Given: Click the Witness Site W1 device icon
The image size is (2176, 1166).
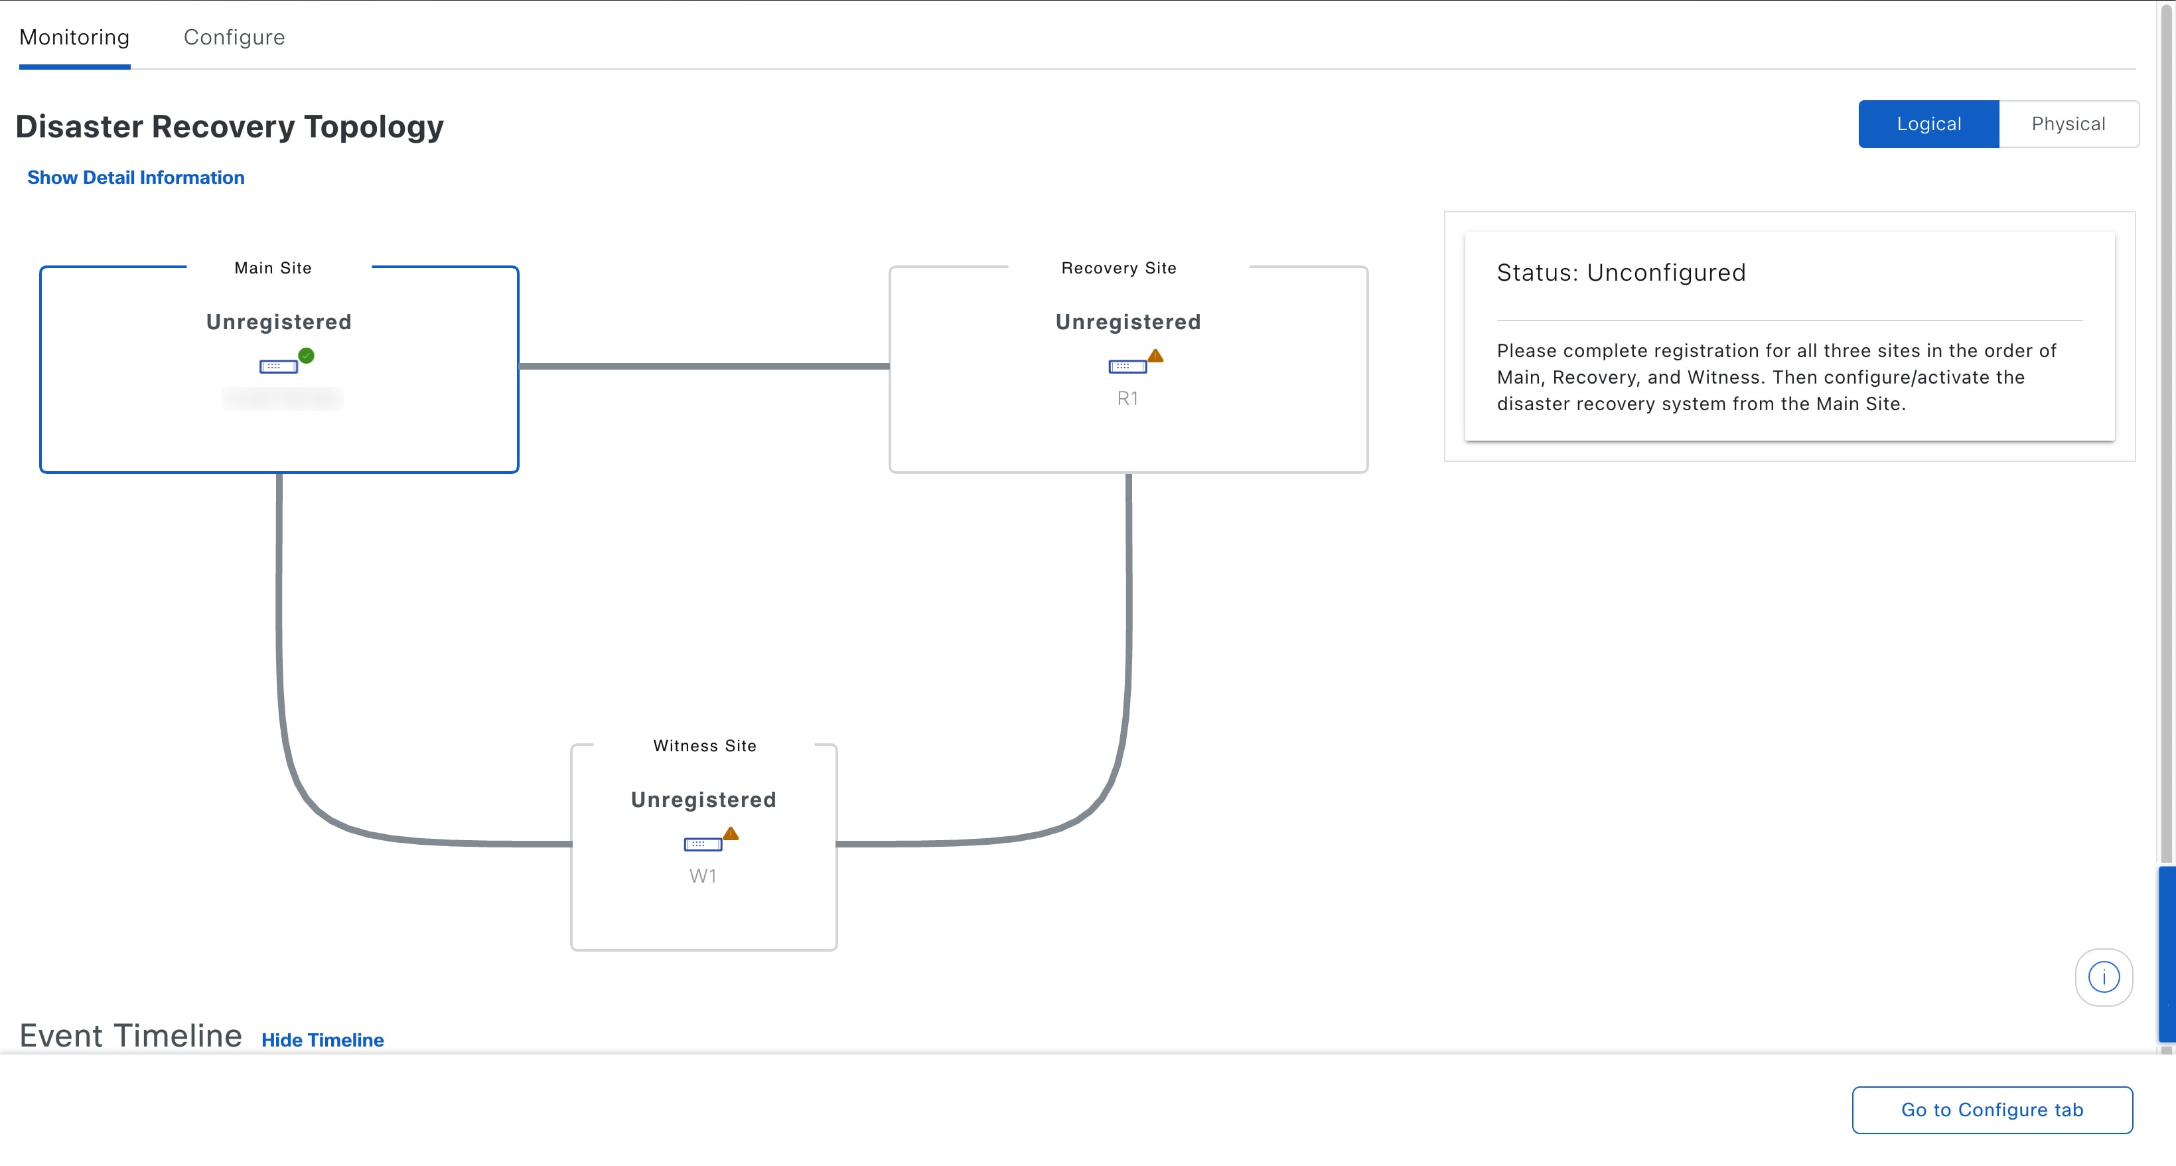Looking at the screenshot, I should (702, 844).
